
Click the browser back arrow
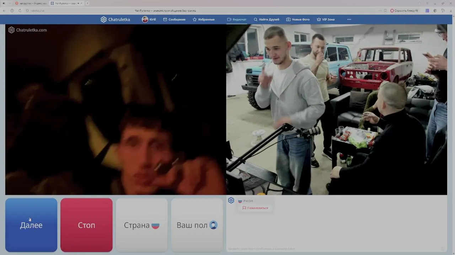coord(4,11)
